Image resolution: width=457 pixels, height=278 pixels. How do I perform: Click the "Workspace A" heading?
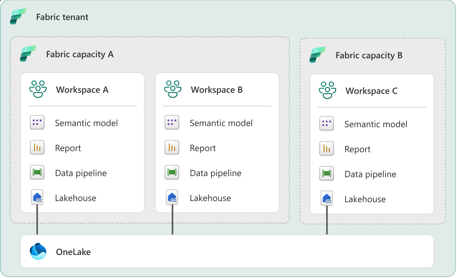[x=82, y=90]
